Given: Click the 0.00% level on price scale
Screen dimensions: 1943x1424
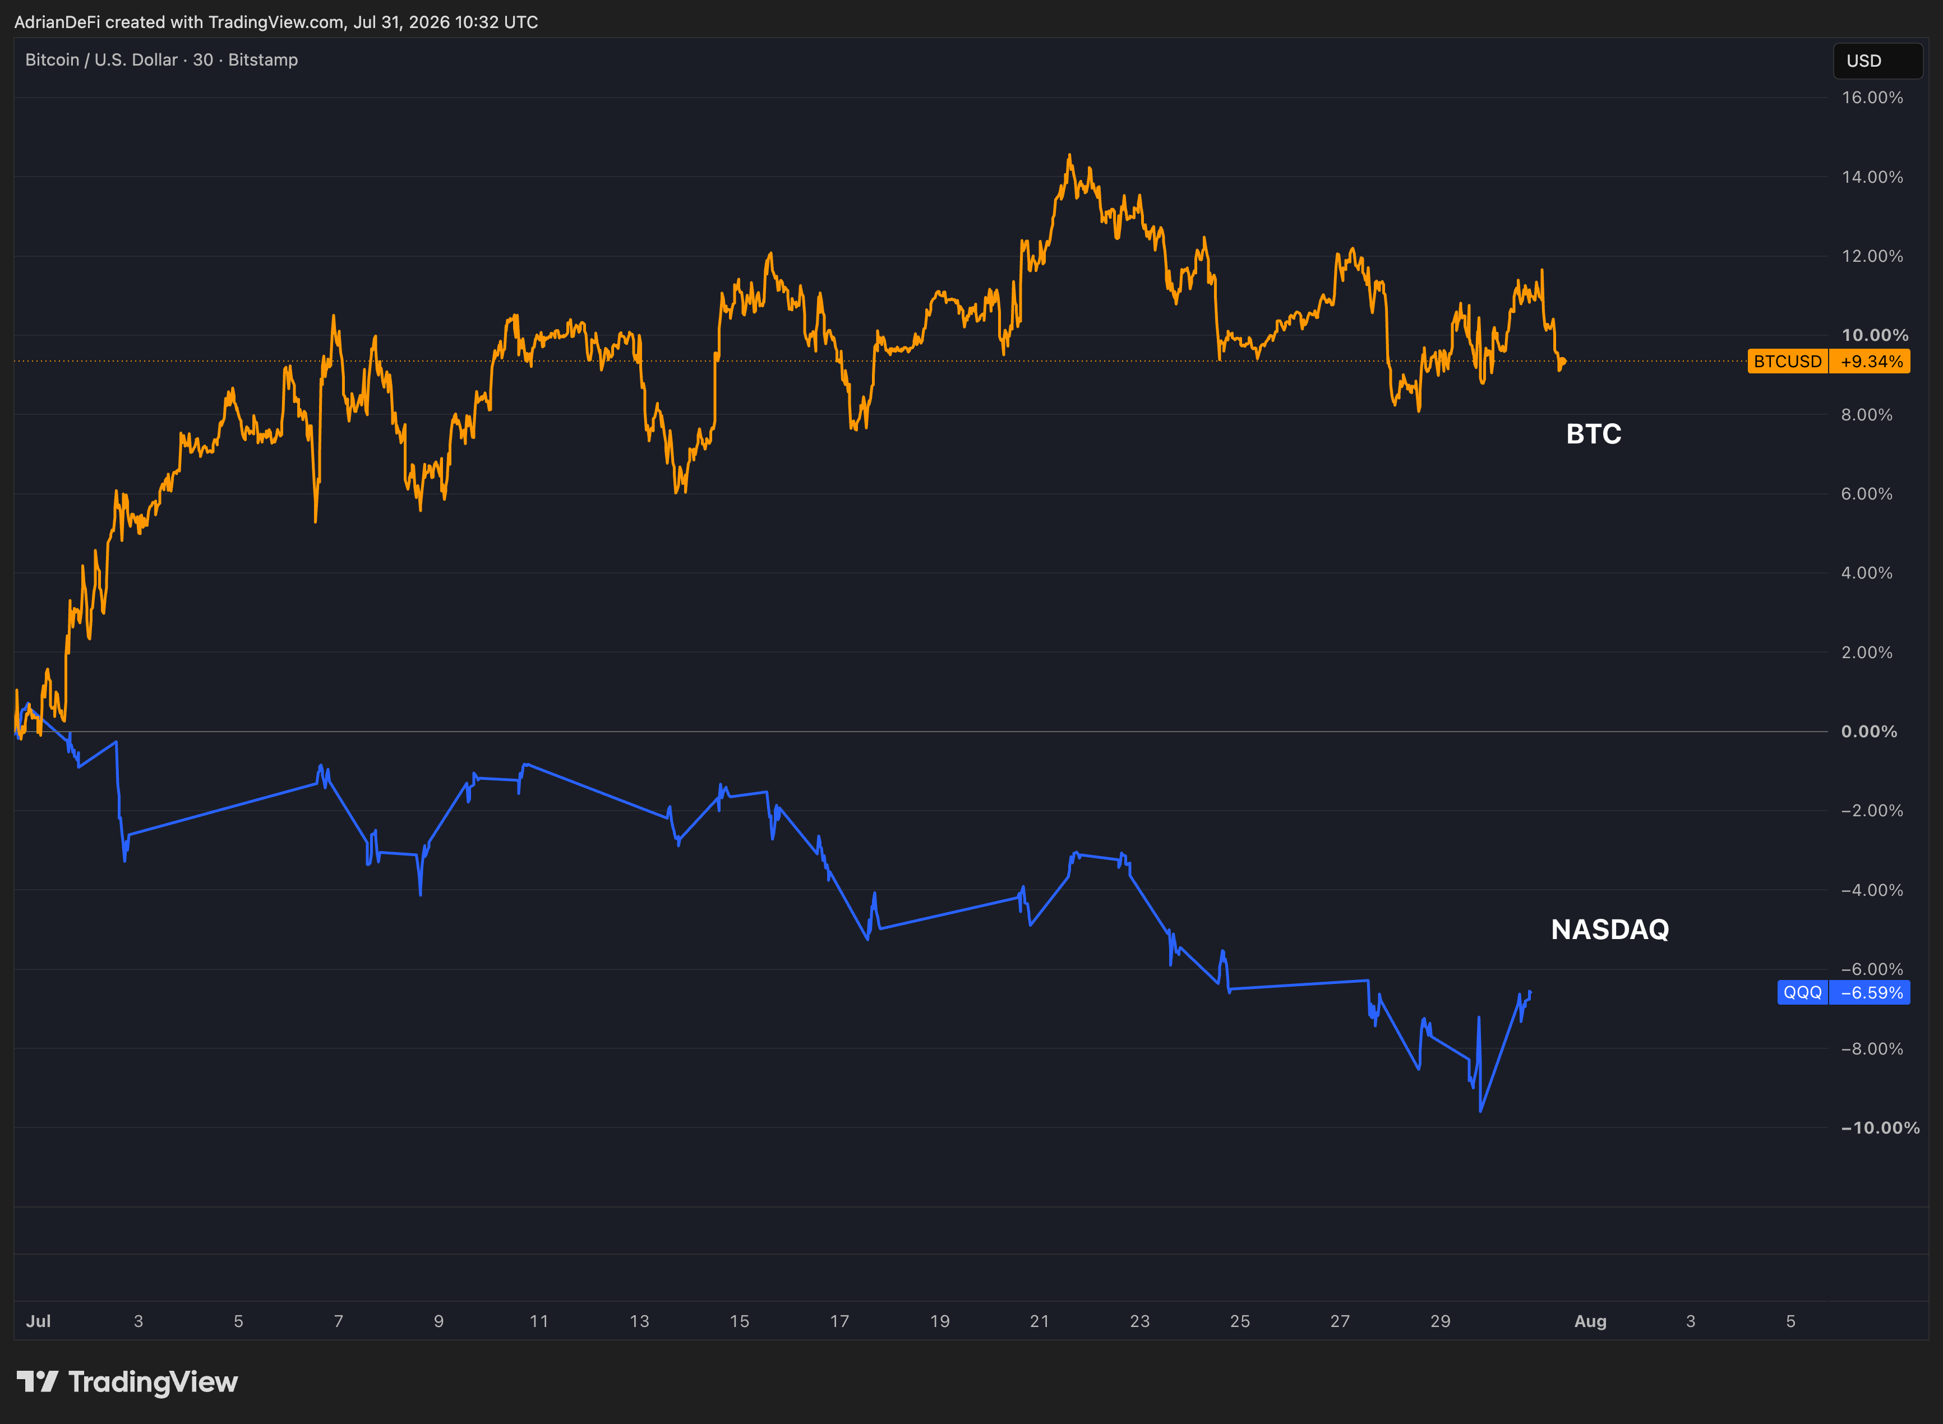Looking at the screenshot, I should point(1869,731).
